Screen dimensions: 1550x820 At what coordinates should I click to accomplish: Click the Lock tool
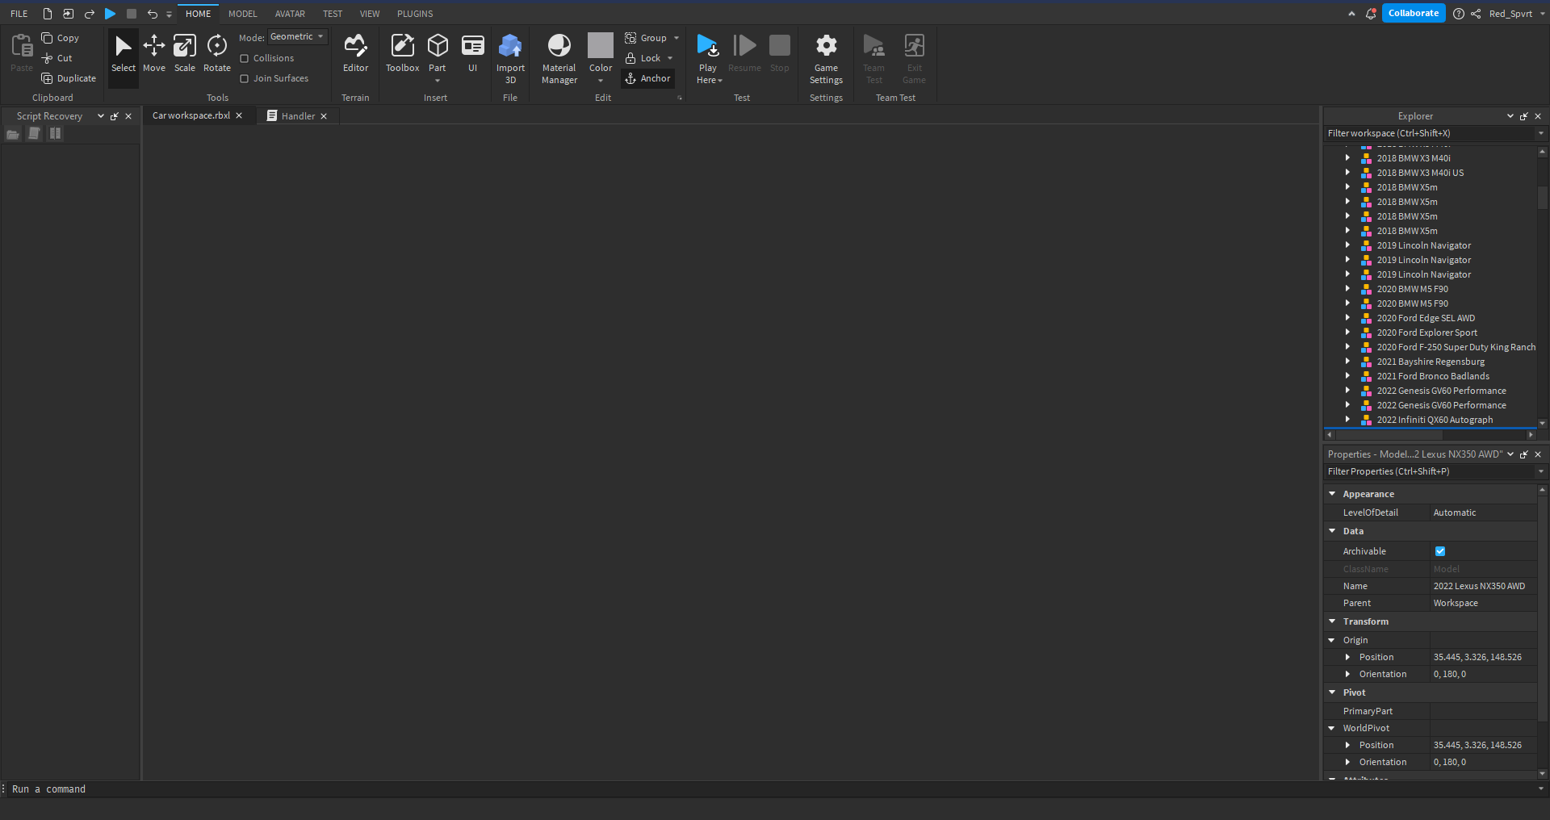click(x=643, y=58)
